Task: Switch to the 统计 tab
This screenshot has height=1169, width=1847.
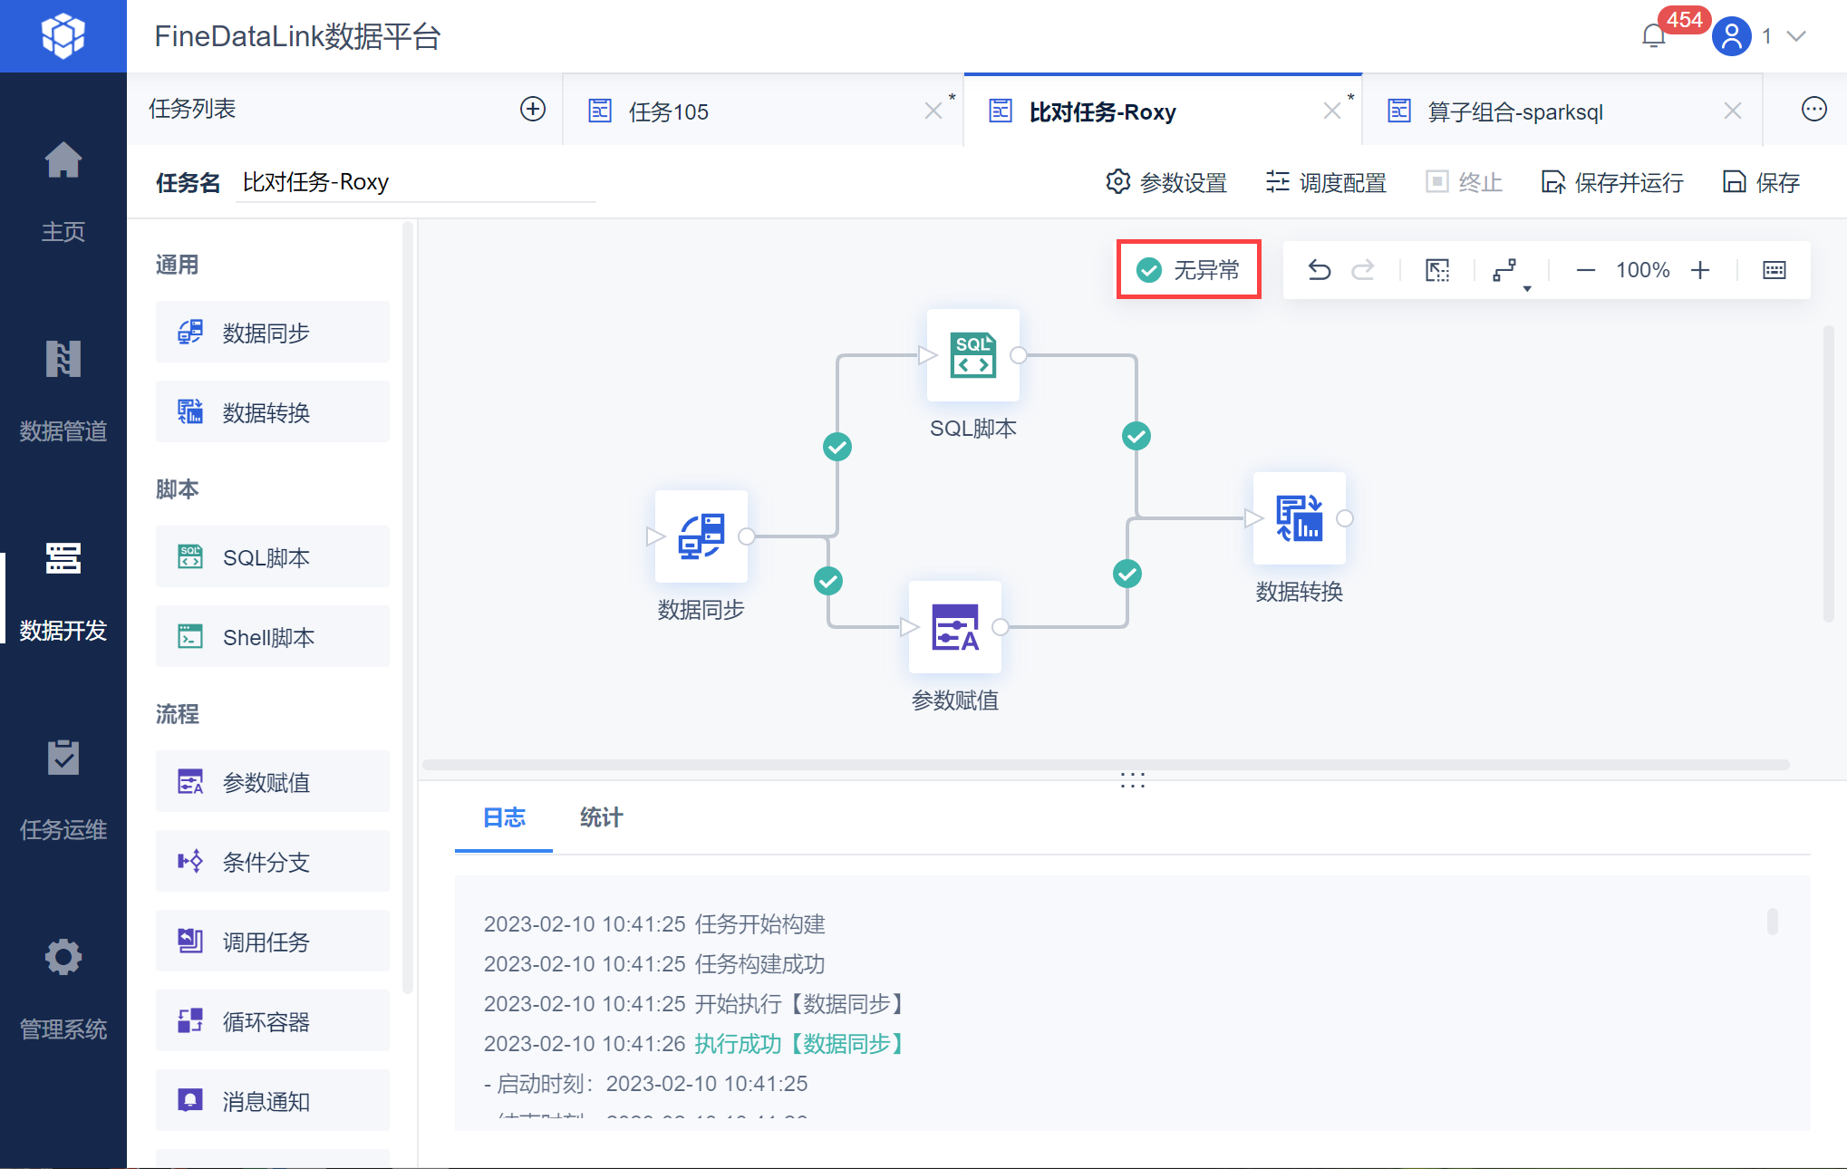Action: point(601,817)
